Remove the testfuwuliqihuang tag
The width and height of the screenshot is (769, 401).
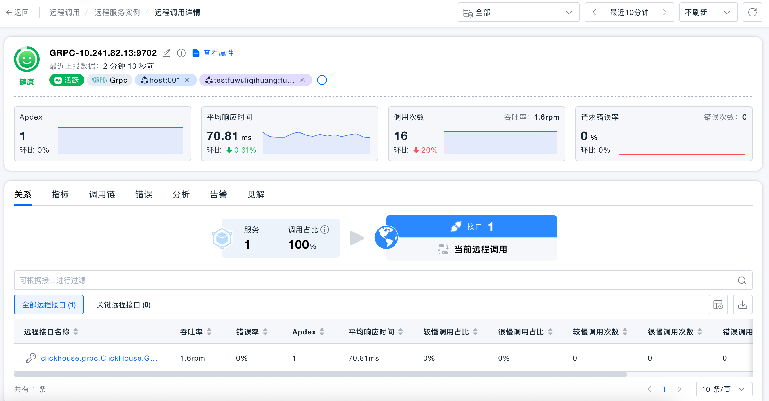(x=302, y=80)
